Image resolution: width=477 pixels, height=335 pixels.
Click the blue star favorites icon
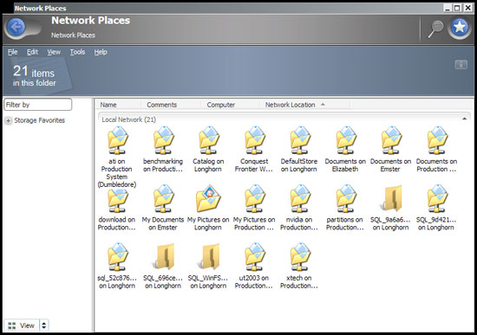click(x=460, y=28)
